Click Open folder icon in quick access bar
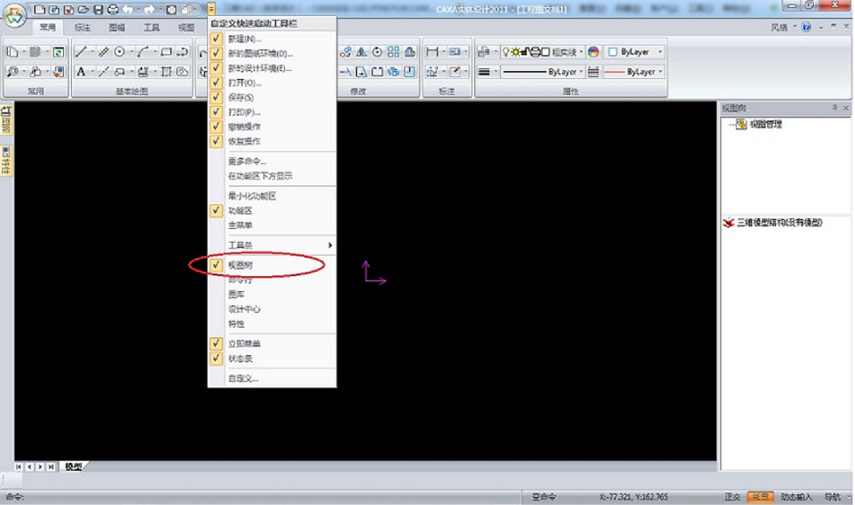The height and width of the screenshot is (505, 855). [x=83, y=10]
